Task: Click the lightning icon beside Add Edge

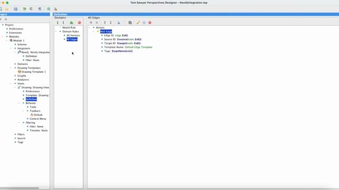Action: point(97,32)
